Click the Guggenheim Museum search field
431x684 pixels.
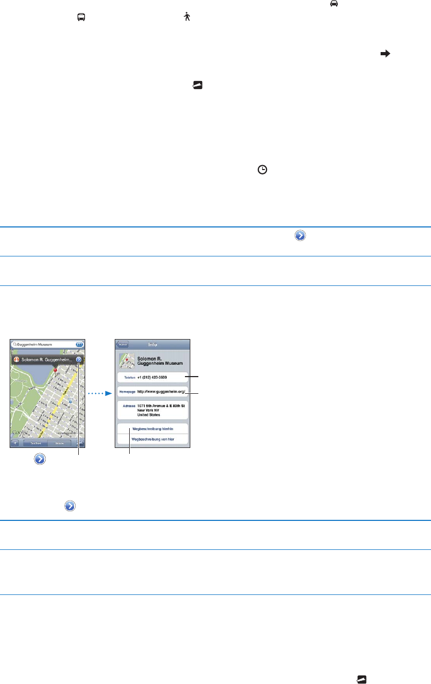[x=48, y=344]
